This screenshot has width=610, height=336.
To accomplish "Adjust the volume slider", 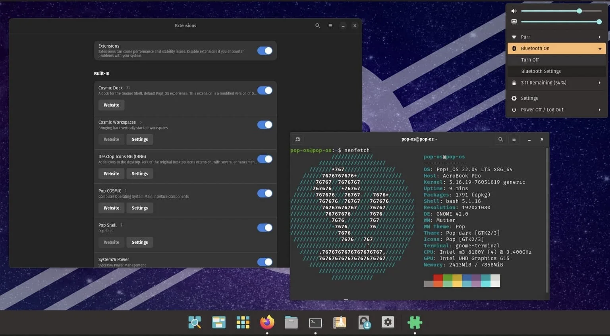I will coord(562,11).
